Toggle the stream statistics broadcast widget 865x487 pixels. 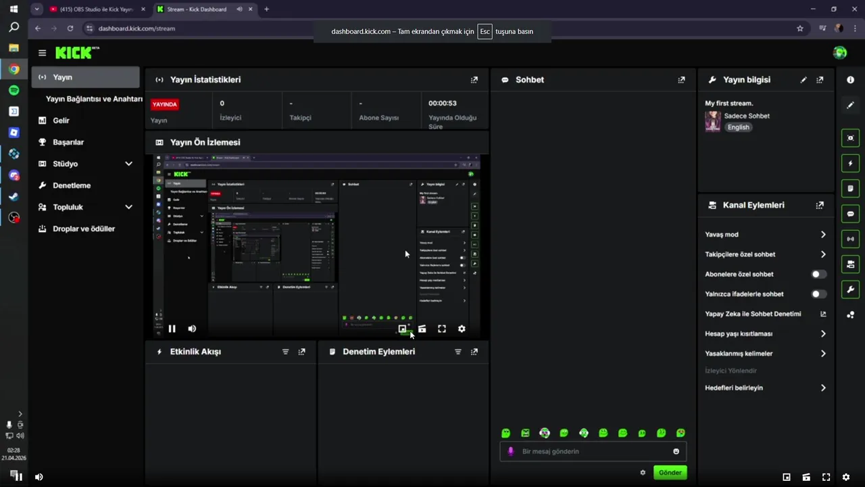tap(850, 239)
